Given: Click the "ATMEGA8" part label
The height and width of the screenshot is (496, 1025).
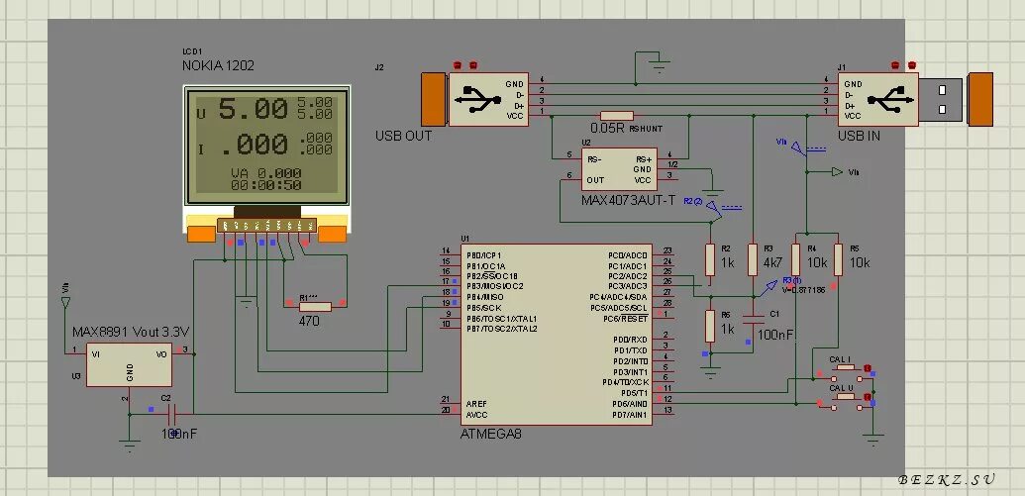Looking at the screenshot, I should point(491,434).
